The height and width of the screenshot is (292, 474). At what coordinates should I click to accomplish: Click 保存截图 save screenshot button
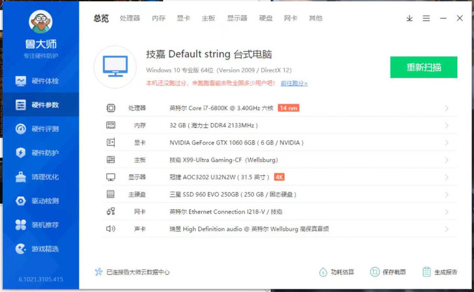coord(388,272)
